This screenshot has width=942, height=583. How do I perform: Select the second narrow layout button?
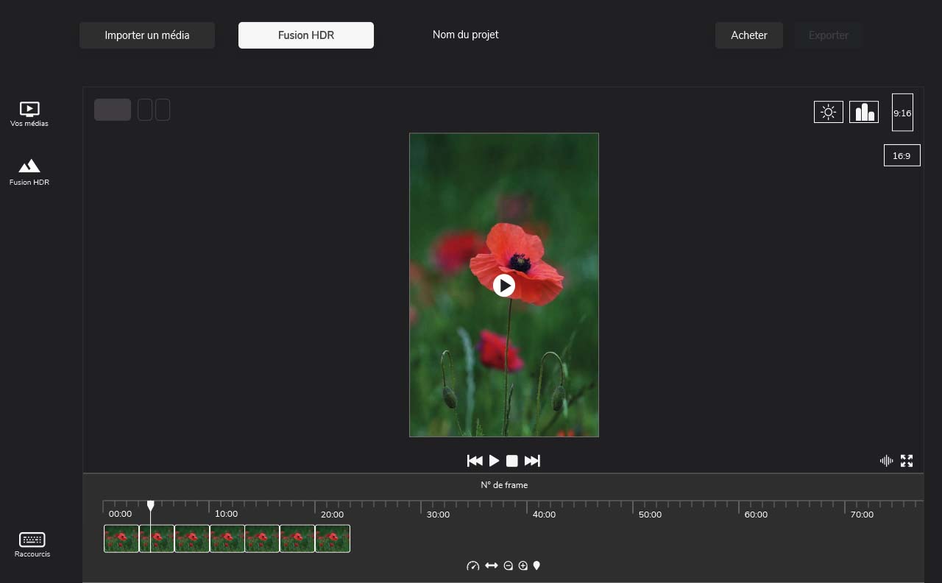(163, 110)
